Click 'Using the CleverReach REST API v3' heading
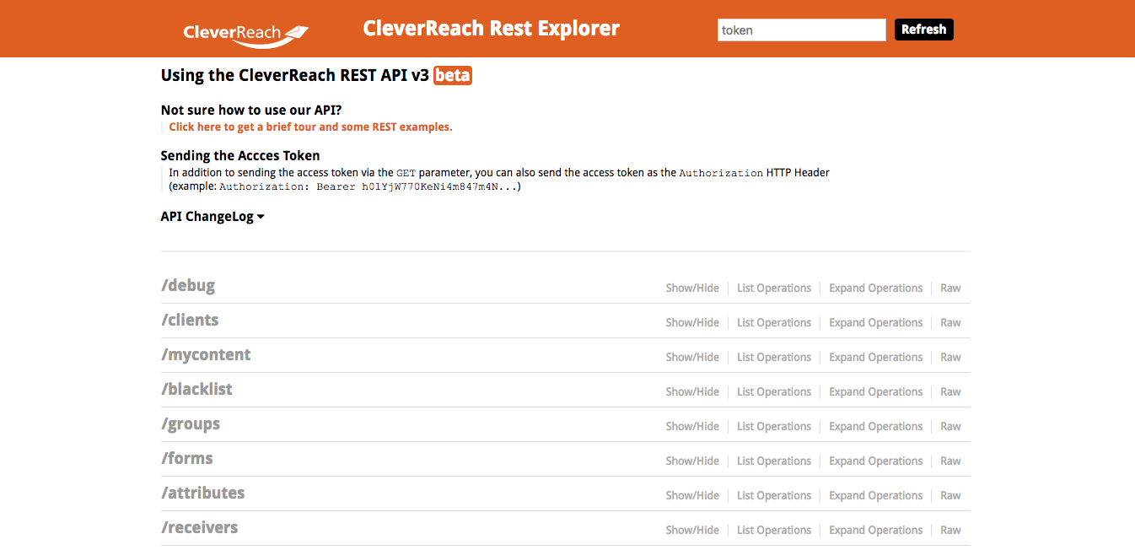Viewport: 1135px width, 550px height. [x=295, y=75]
